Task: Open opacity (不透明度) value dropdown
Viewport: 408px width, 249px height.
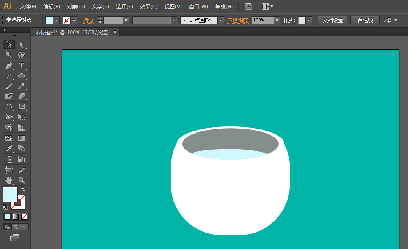Action: (277, 20)
